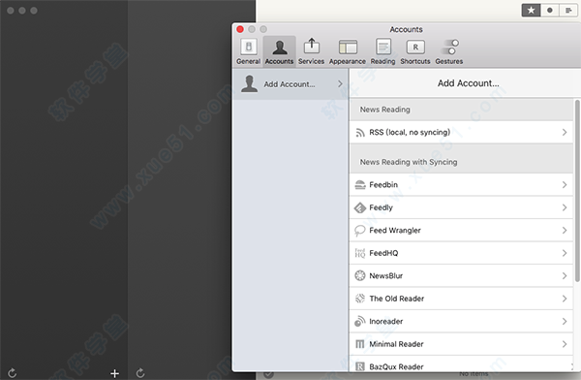Expand the FeedHQ row chevron
The width and height of the screenshot is (581, 380).
565,253
